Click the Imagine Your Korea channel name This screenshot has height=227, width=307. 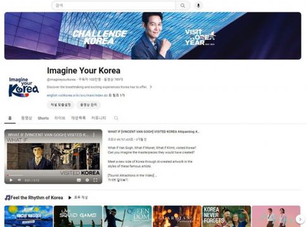(84, 71)
